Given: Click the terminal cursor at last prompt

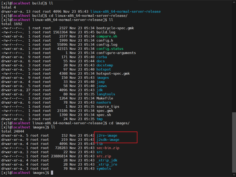Looking at the screenshot, I should (x=52, y=173).
